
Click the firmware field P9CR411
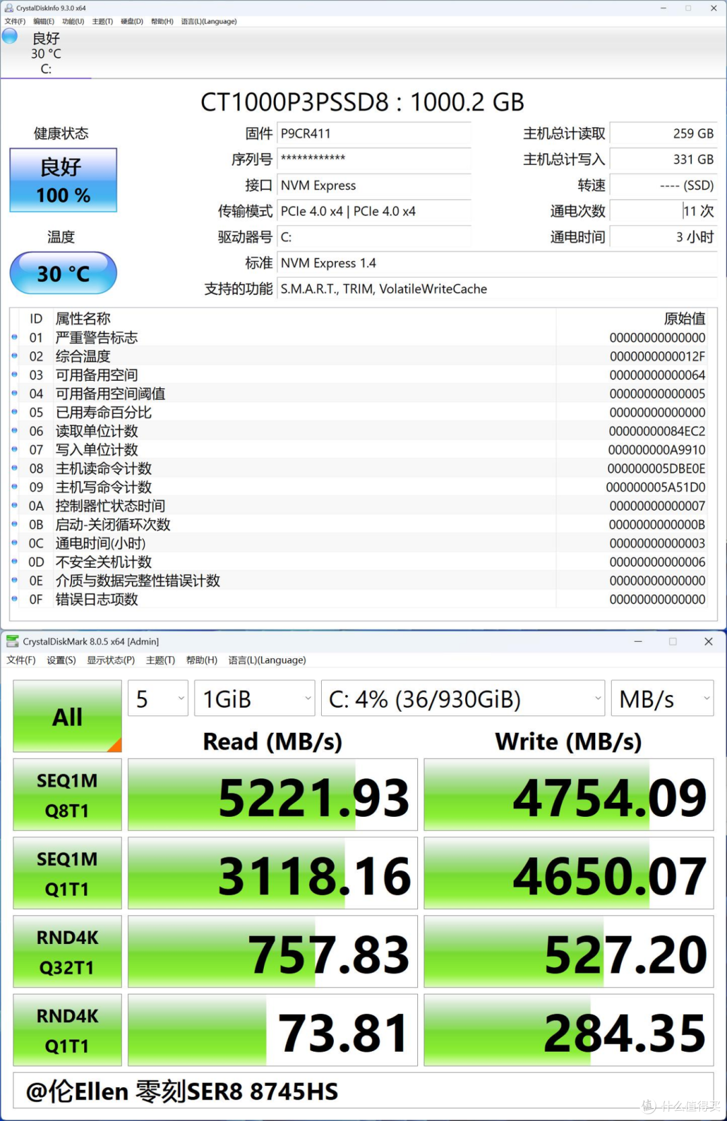coord(374,133)
